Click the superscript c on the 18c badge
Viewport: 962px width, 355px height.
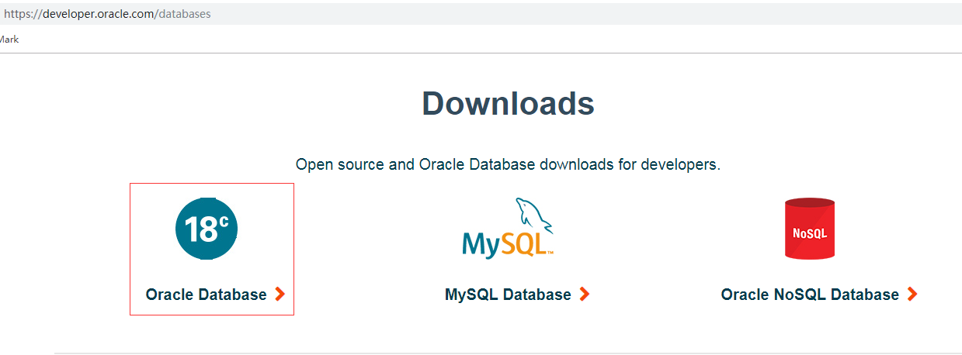(223, 221)
